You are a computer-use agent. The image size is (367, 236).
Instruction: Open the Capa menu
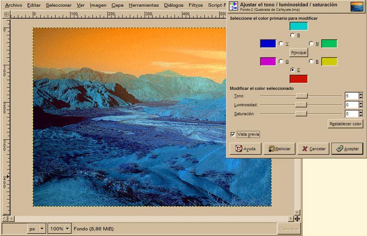117,5
